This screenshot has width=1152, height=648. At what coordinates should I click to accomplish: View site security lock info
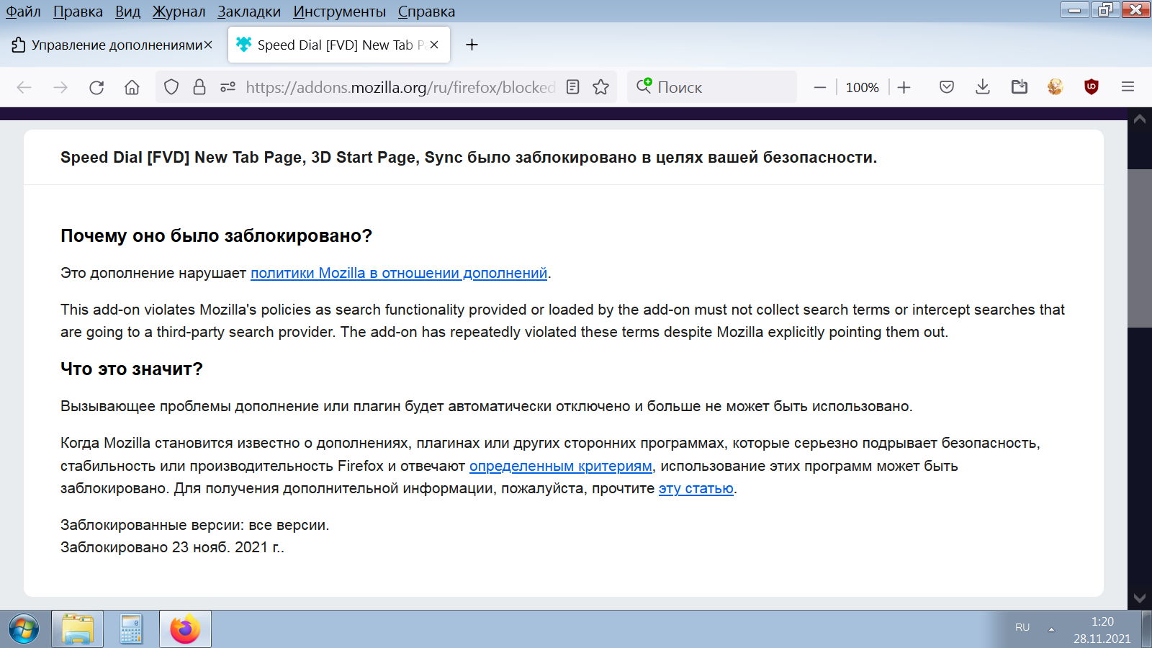[199, 87]
